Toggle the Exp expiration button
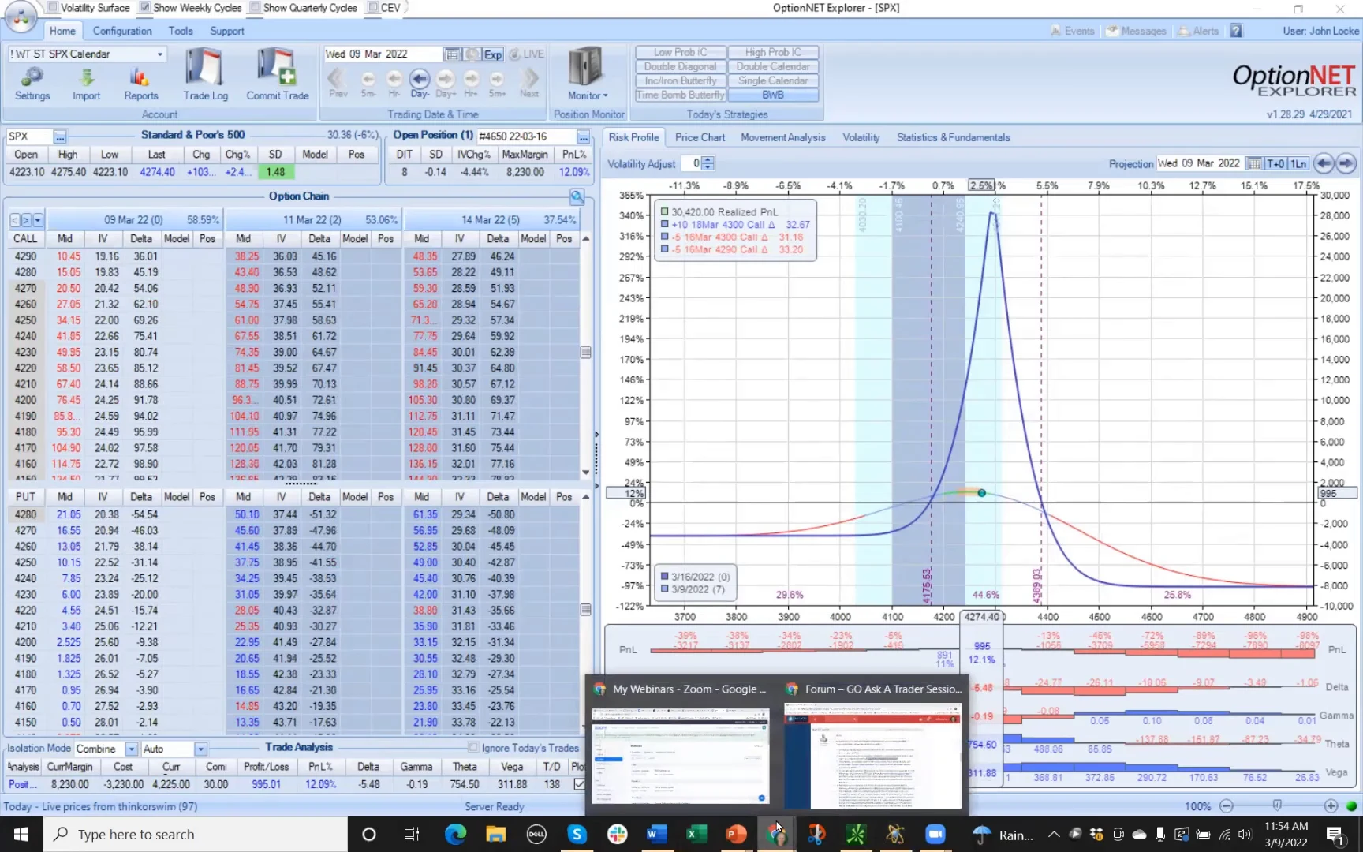This screenshot has height=852, width=1363. pyautogui.click(x=493, y=54)
